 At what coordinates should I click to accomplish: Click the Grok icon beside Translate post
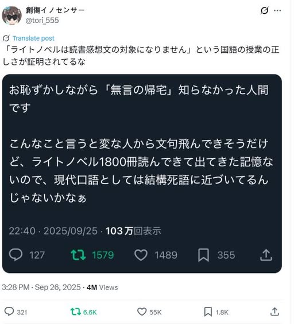point(6,38)
